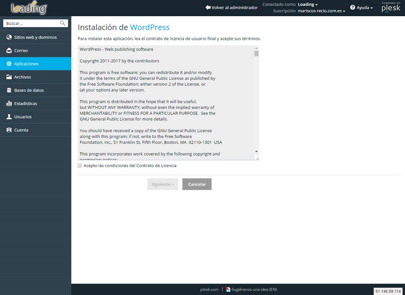Open Bases de datos section
Viewport: 405px width, 295px height.
point(36,90)
